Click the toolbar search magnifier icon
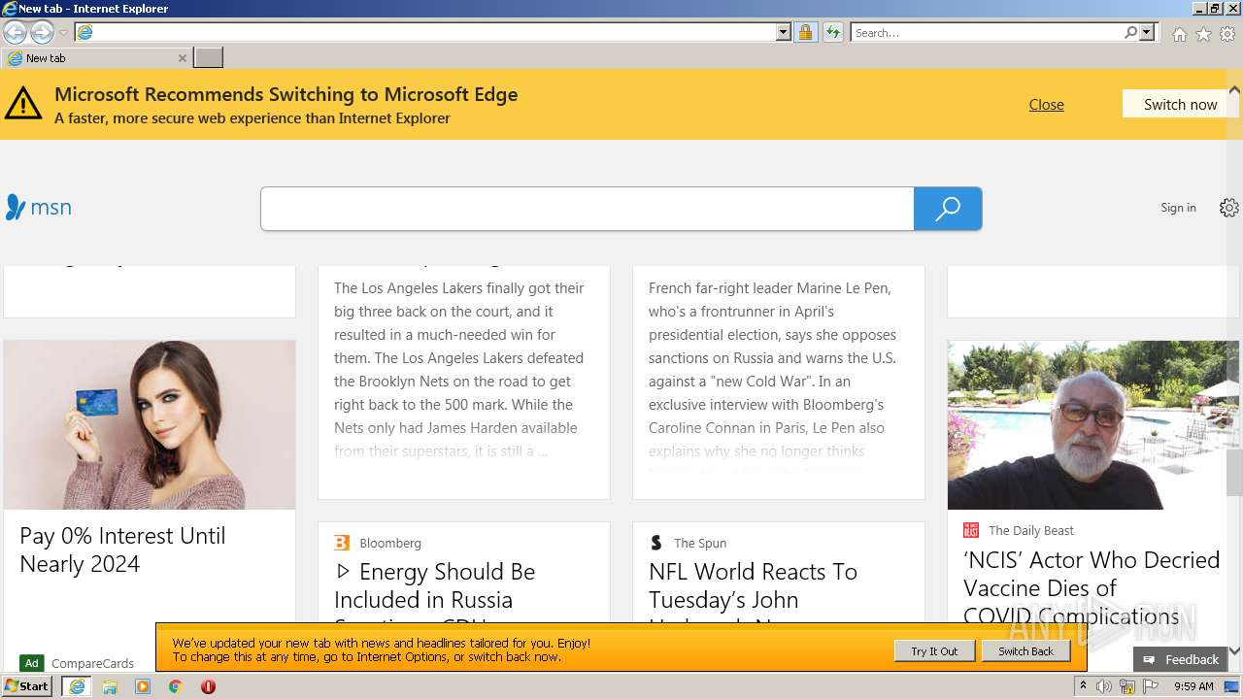 1130,33
